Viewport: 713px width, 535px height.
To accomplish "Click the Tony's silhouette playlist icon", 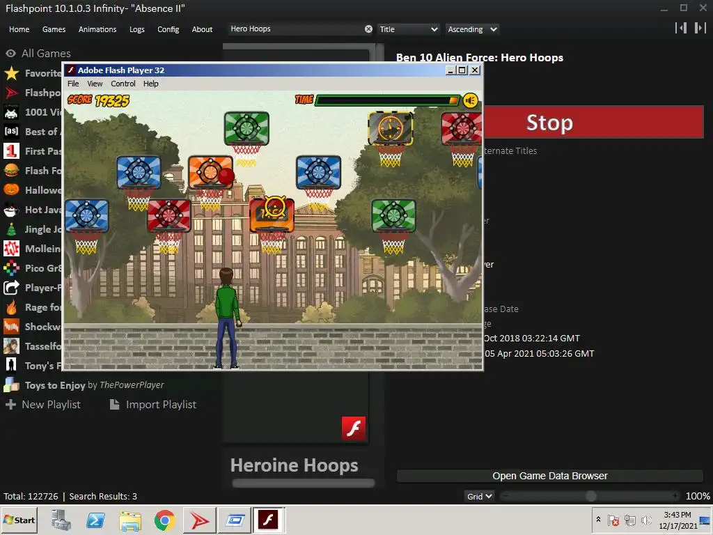I will [x=11, y=365].
